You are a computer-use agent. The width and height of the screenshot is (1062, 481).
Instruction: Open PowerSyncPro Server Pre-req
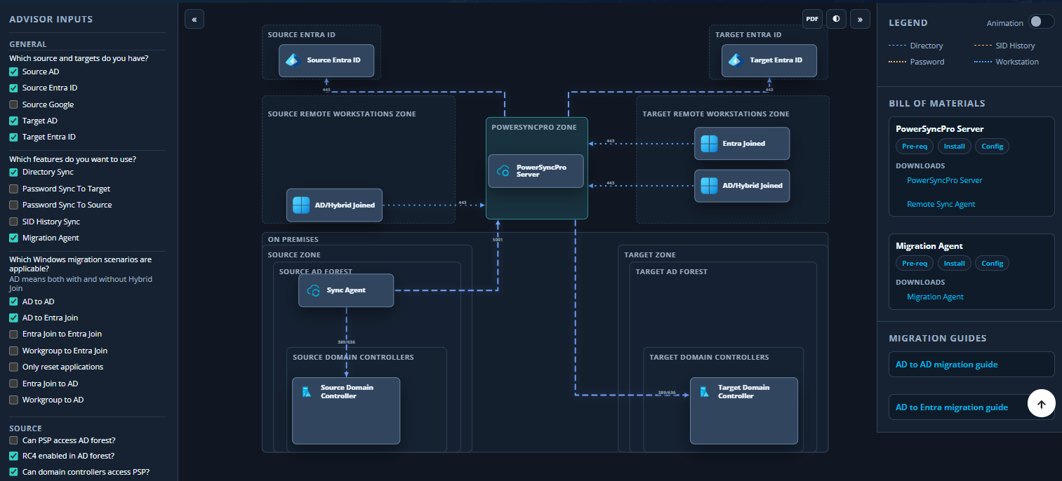915,147
